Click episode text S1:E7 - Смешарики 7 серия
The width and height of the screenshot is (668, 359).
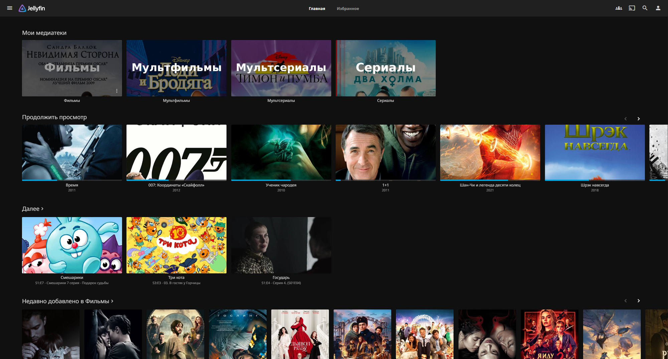pos(72,283)
